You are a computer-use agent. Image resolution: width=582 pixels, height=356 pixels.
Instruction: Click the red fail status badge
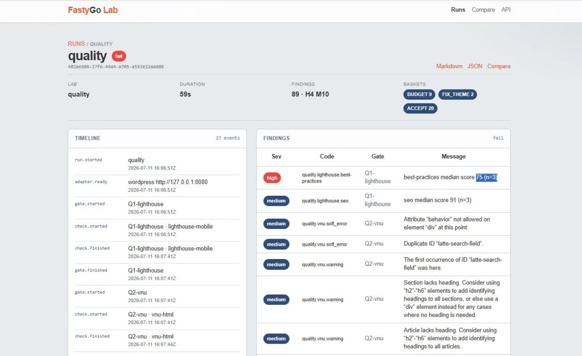pyautogui.click(x=119, y=56)
